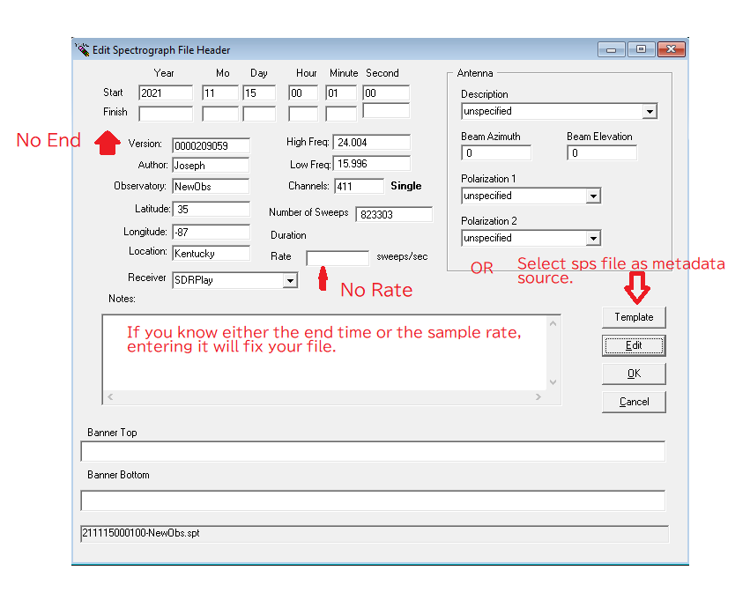The image size is (750, 607).
Task: Open the Receiver SDRPlay dropdown
Action: [x=290, y=280]
